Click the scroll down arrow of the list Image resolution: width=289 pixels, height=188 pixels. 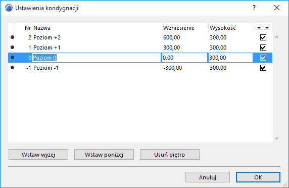(276, 138)
